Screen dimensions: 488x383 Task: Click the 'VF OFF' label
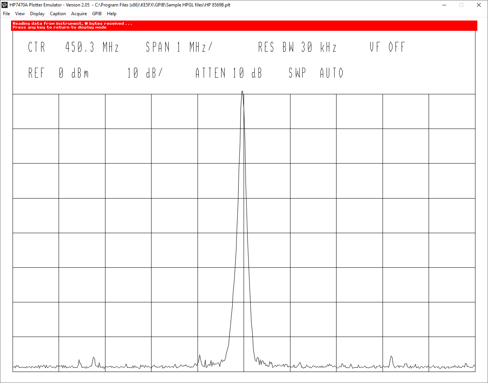[x=387, y=47]
